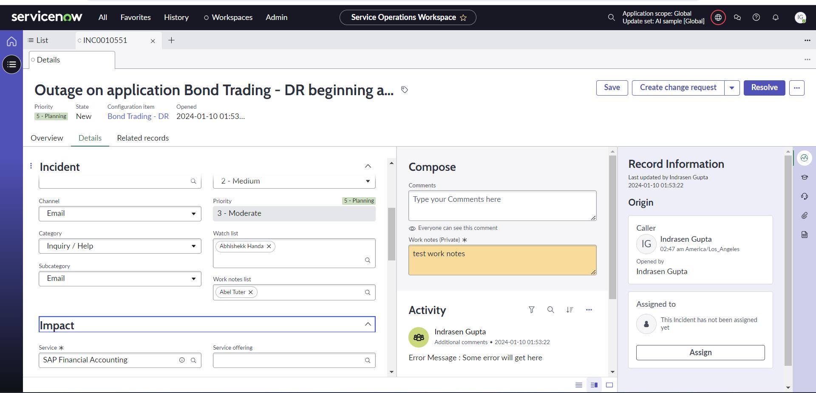Resolve the incident
Image resolution: width=816 pixels, height=393 pixels.
pos(764,88)
